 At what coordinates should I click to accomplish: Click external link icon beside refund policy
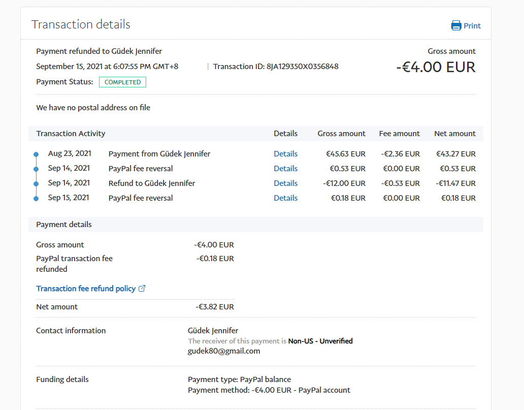pyautogui.click(x=142, y=289)
